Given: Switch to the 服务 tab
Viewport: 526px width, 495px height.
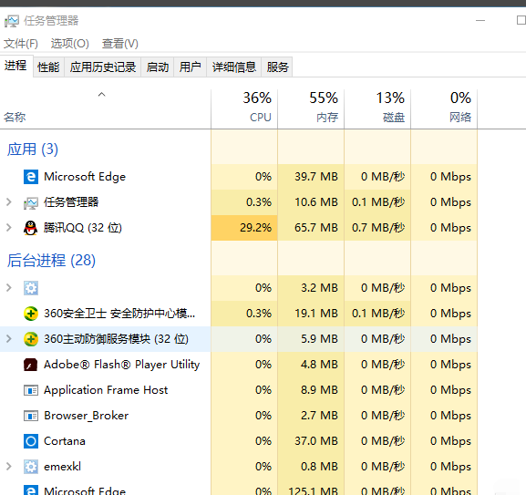Looking at the screenshot, I should point(277,67).
